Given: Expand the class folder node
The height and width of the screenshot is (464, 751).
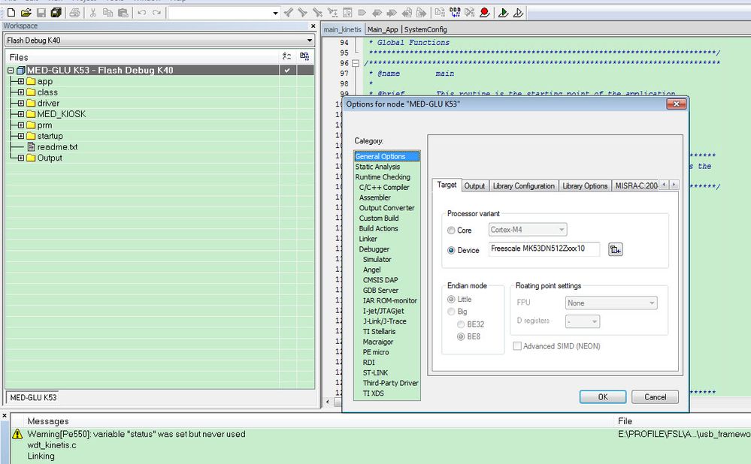Looking at the screenshot, I should 20,92.
